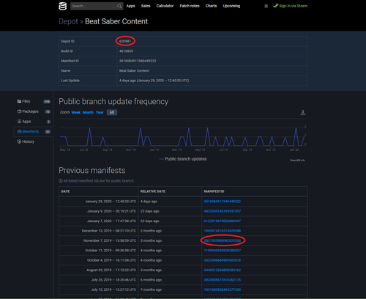Open manifest 1869974316274529288

pyautogui.click(x=223, y=231)
